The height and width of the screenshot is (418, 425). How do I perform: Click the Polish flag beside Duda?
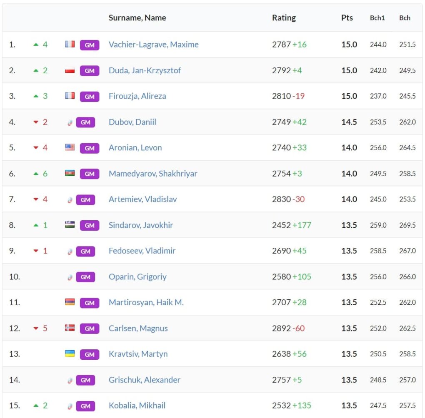70,70
